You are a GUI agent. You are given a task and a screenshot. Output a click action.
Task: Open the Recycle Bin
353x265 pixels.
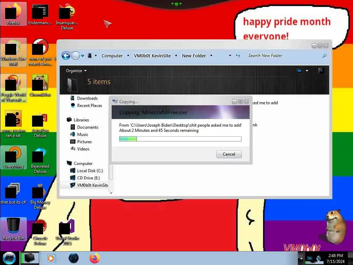click(x=13, y=229)
